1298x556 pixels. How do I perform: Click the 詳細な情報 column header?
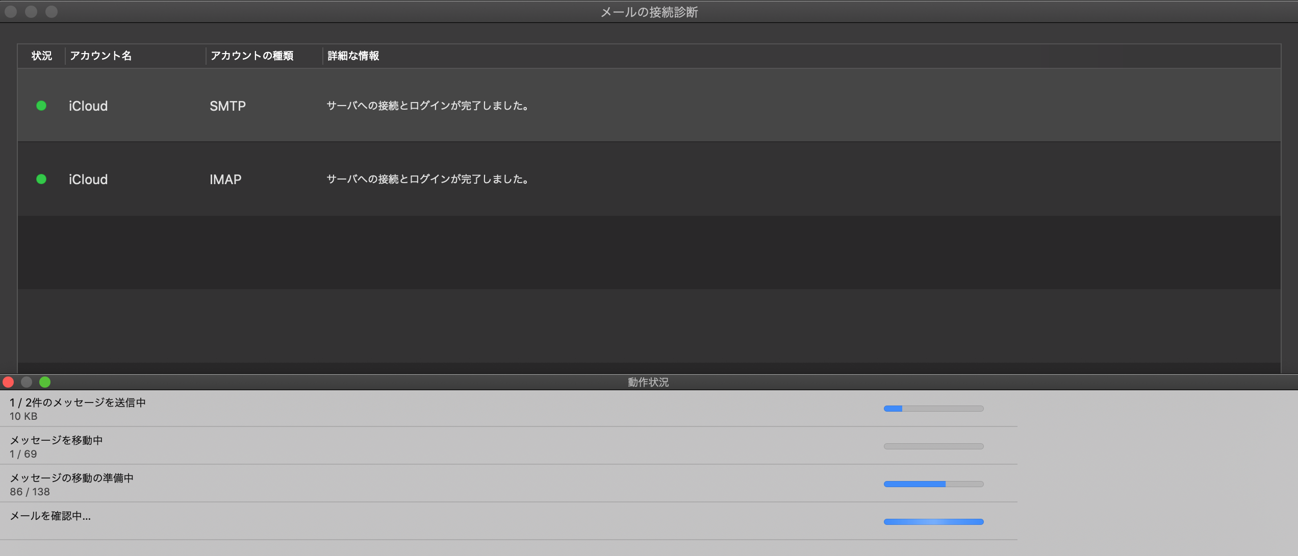(x=353, y=56)
